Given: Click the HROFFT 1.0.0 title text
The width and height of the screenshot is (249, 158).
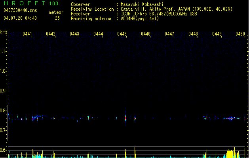Looking at the screenshot, I should (x=31, y=3).
